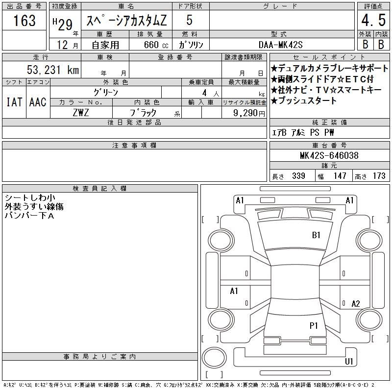The image size is (392, 392).
Task: Select the 純正装備 header
Action: coord(329,122)
